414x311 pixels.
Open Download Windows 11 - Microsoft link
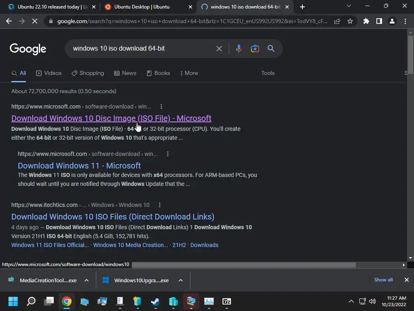pos(79,166)
